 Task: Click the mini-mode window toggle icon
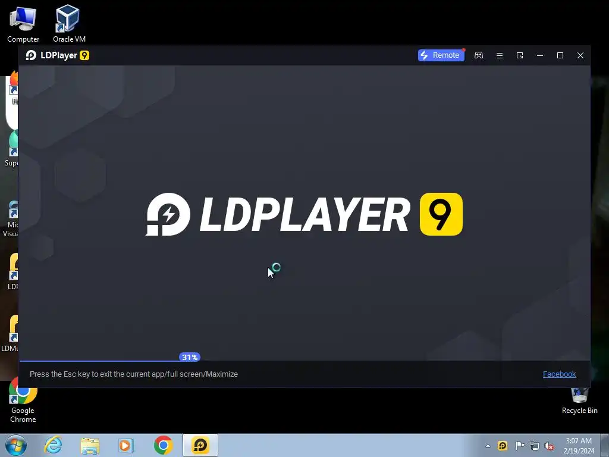(520, 55)
